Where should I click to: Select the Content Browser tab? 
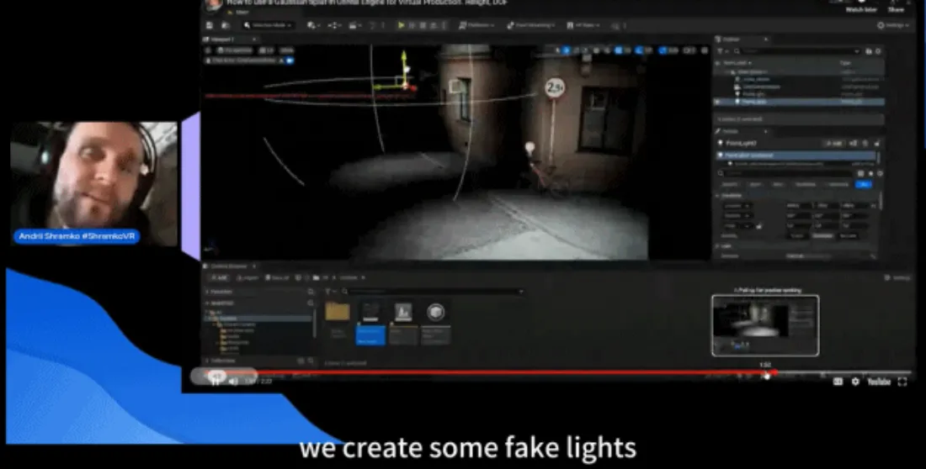(x=229, y=266)
